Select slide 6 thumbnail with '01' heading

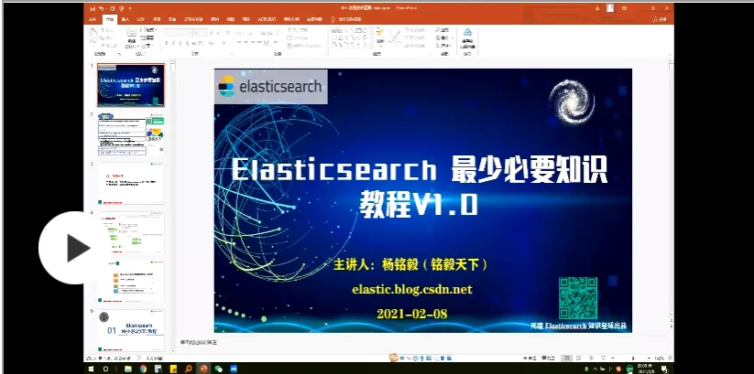pos(131,331)
